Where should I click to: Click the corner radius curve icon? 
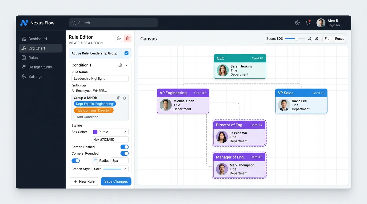coord(95,161)
